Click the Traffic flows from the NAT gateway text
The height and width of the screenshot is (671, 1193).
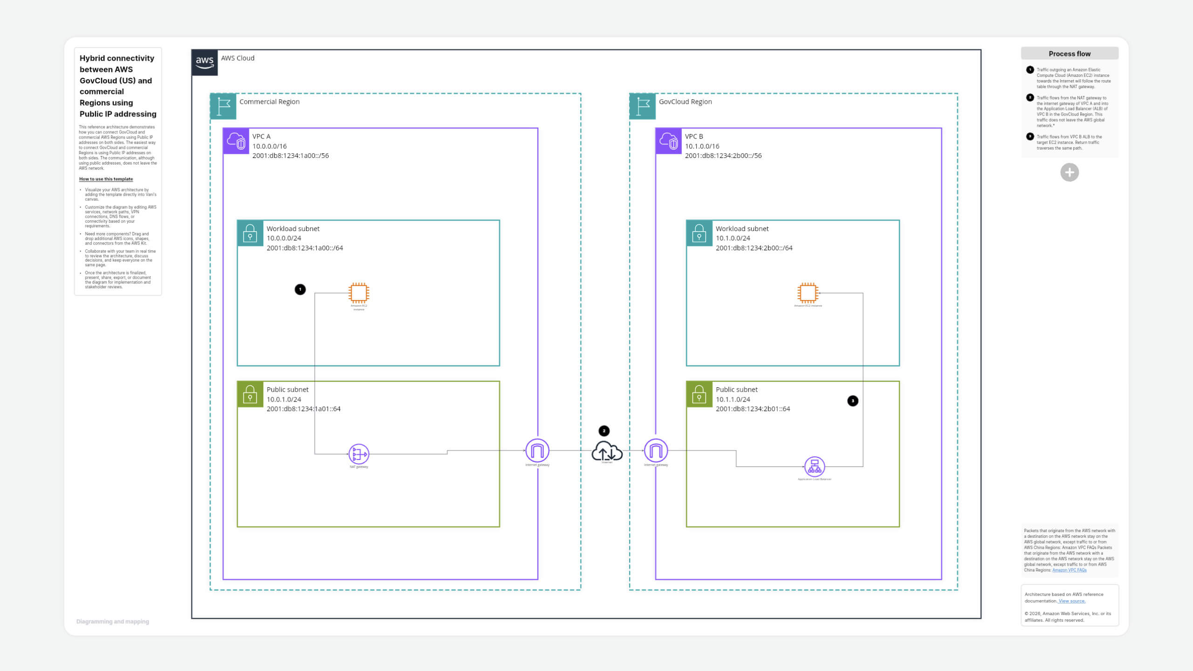click(1073, 112)
